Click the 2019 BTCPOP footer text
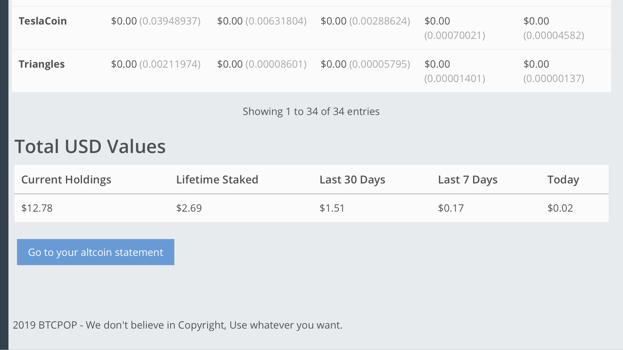Viewport: 623px width, 350px height. 177,325
